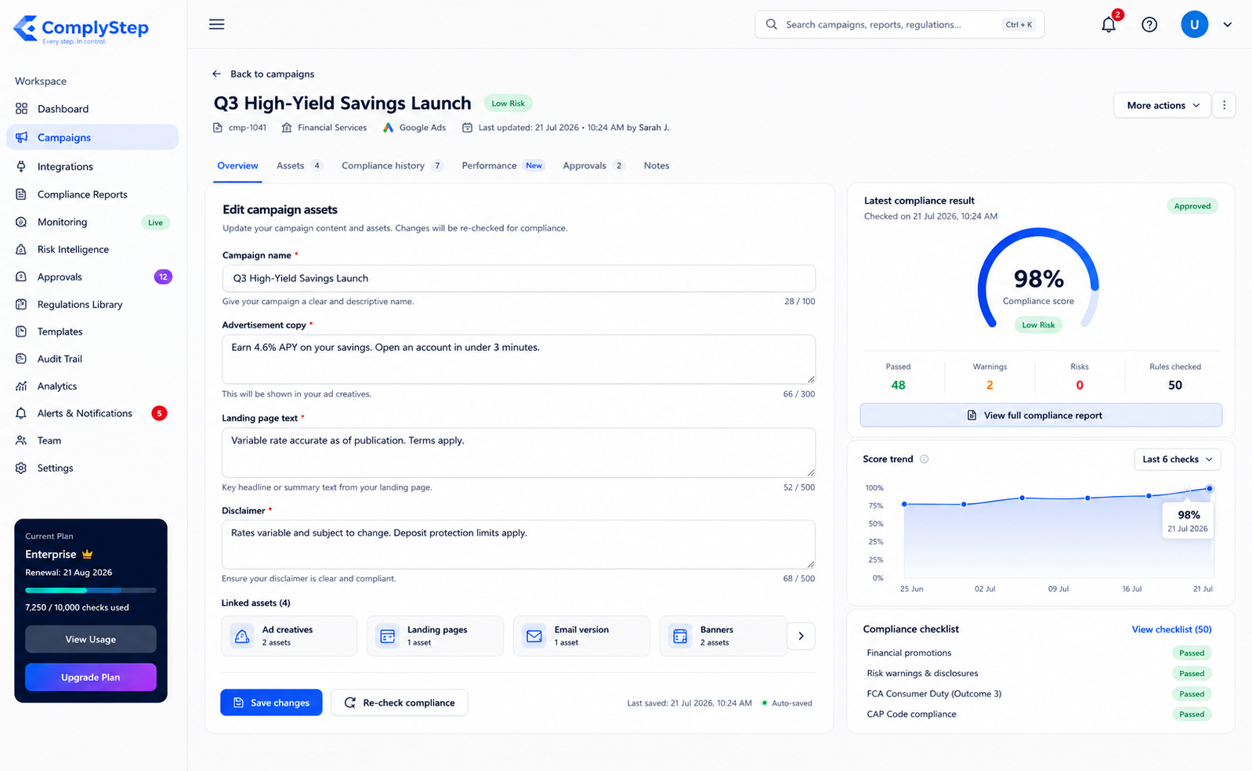Click the vertical three-dot options icon

click(x=1224, y=105)
